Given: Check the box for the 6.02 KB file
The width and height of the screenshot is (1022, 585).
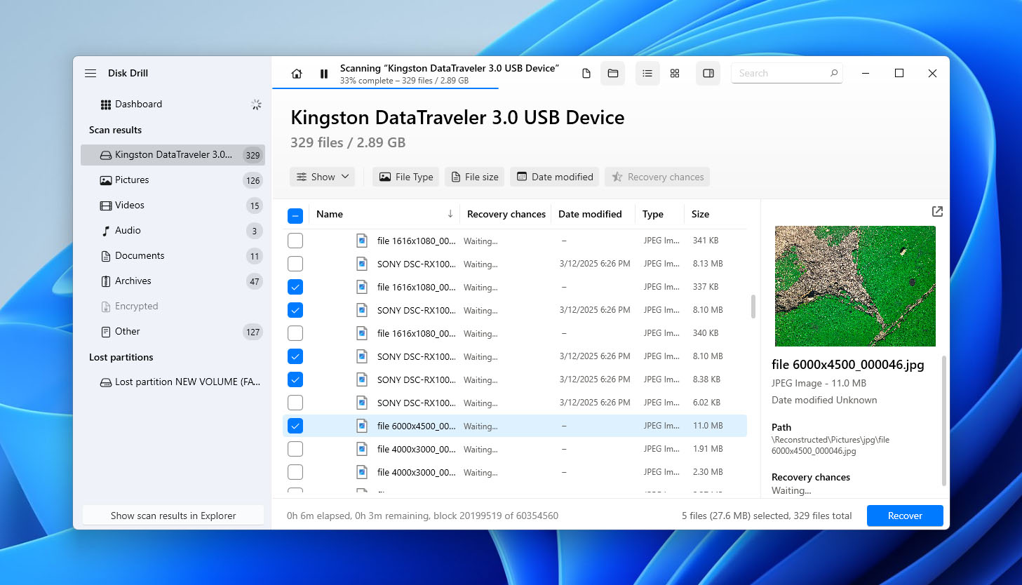Looking at the screenshot, I should click(x=295, y=403).
